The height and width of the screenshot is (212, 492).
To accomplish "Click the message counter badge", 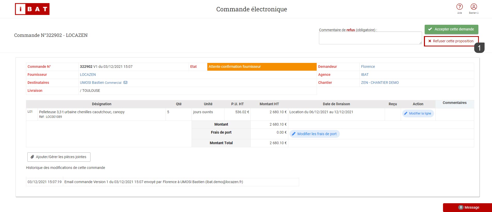I will tap(461, 207).
